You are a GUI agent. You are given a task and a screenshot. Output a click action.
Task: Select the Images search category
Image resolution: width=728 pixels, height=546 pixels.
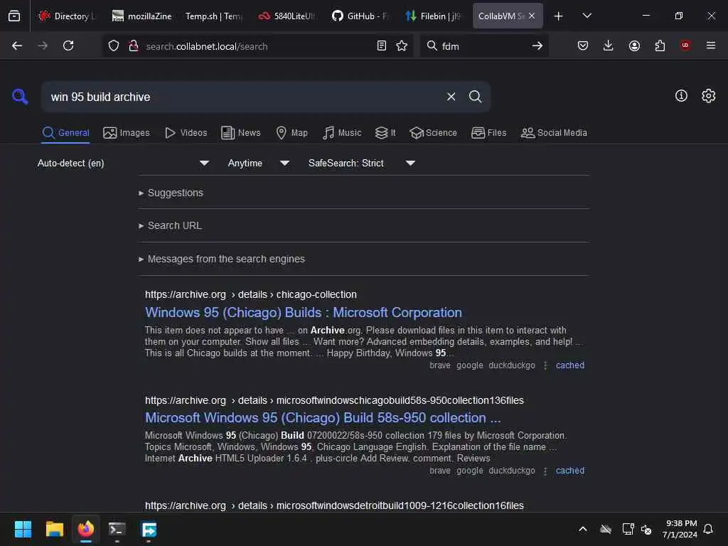(127, 133)
